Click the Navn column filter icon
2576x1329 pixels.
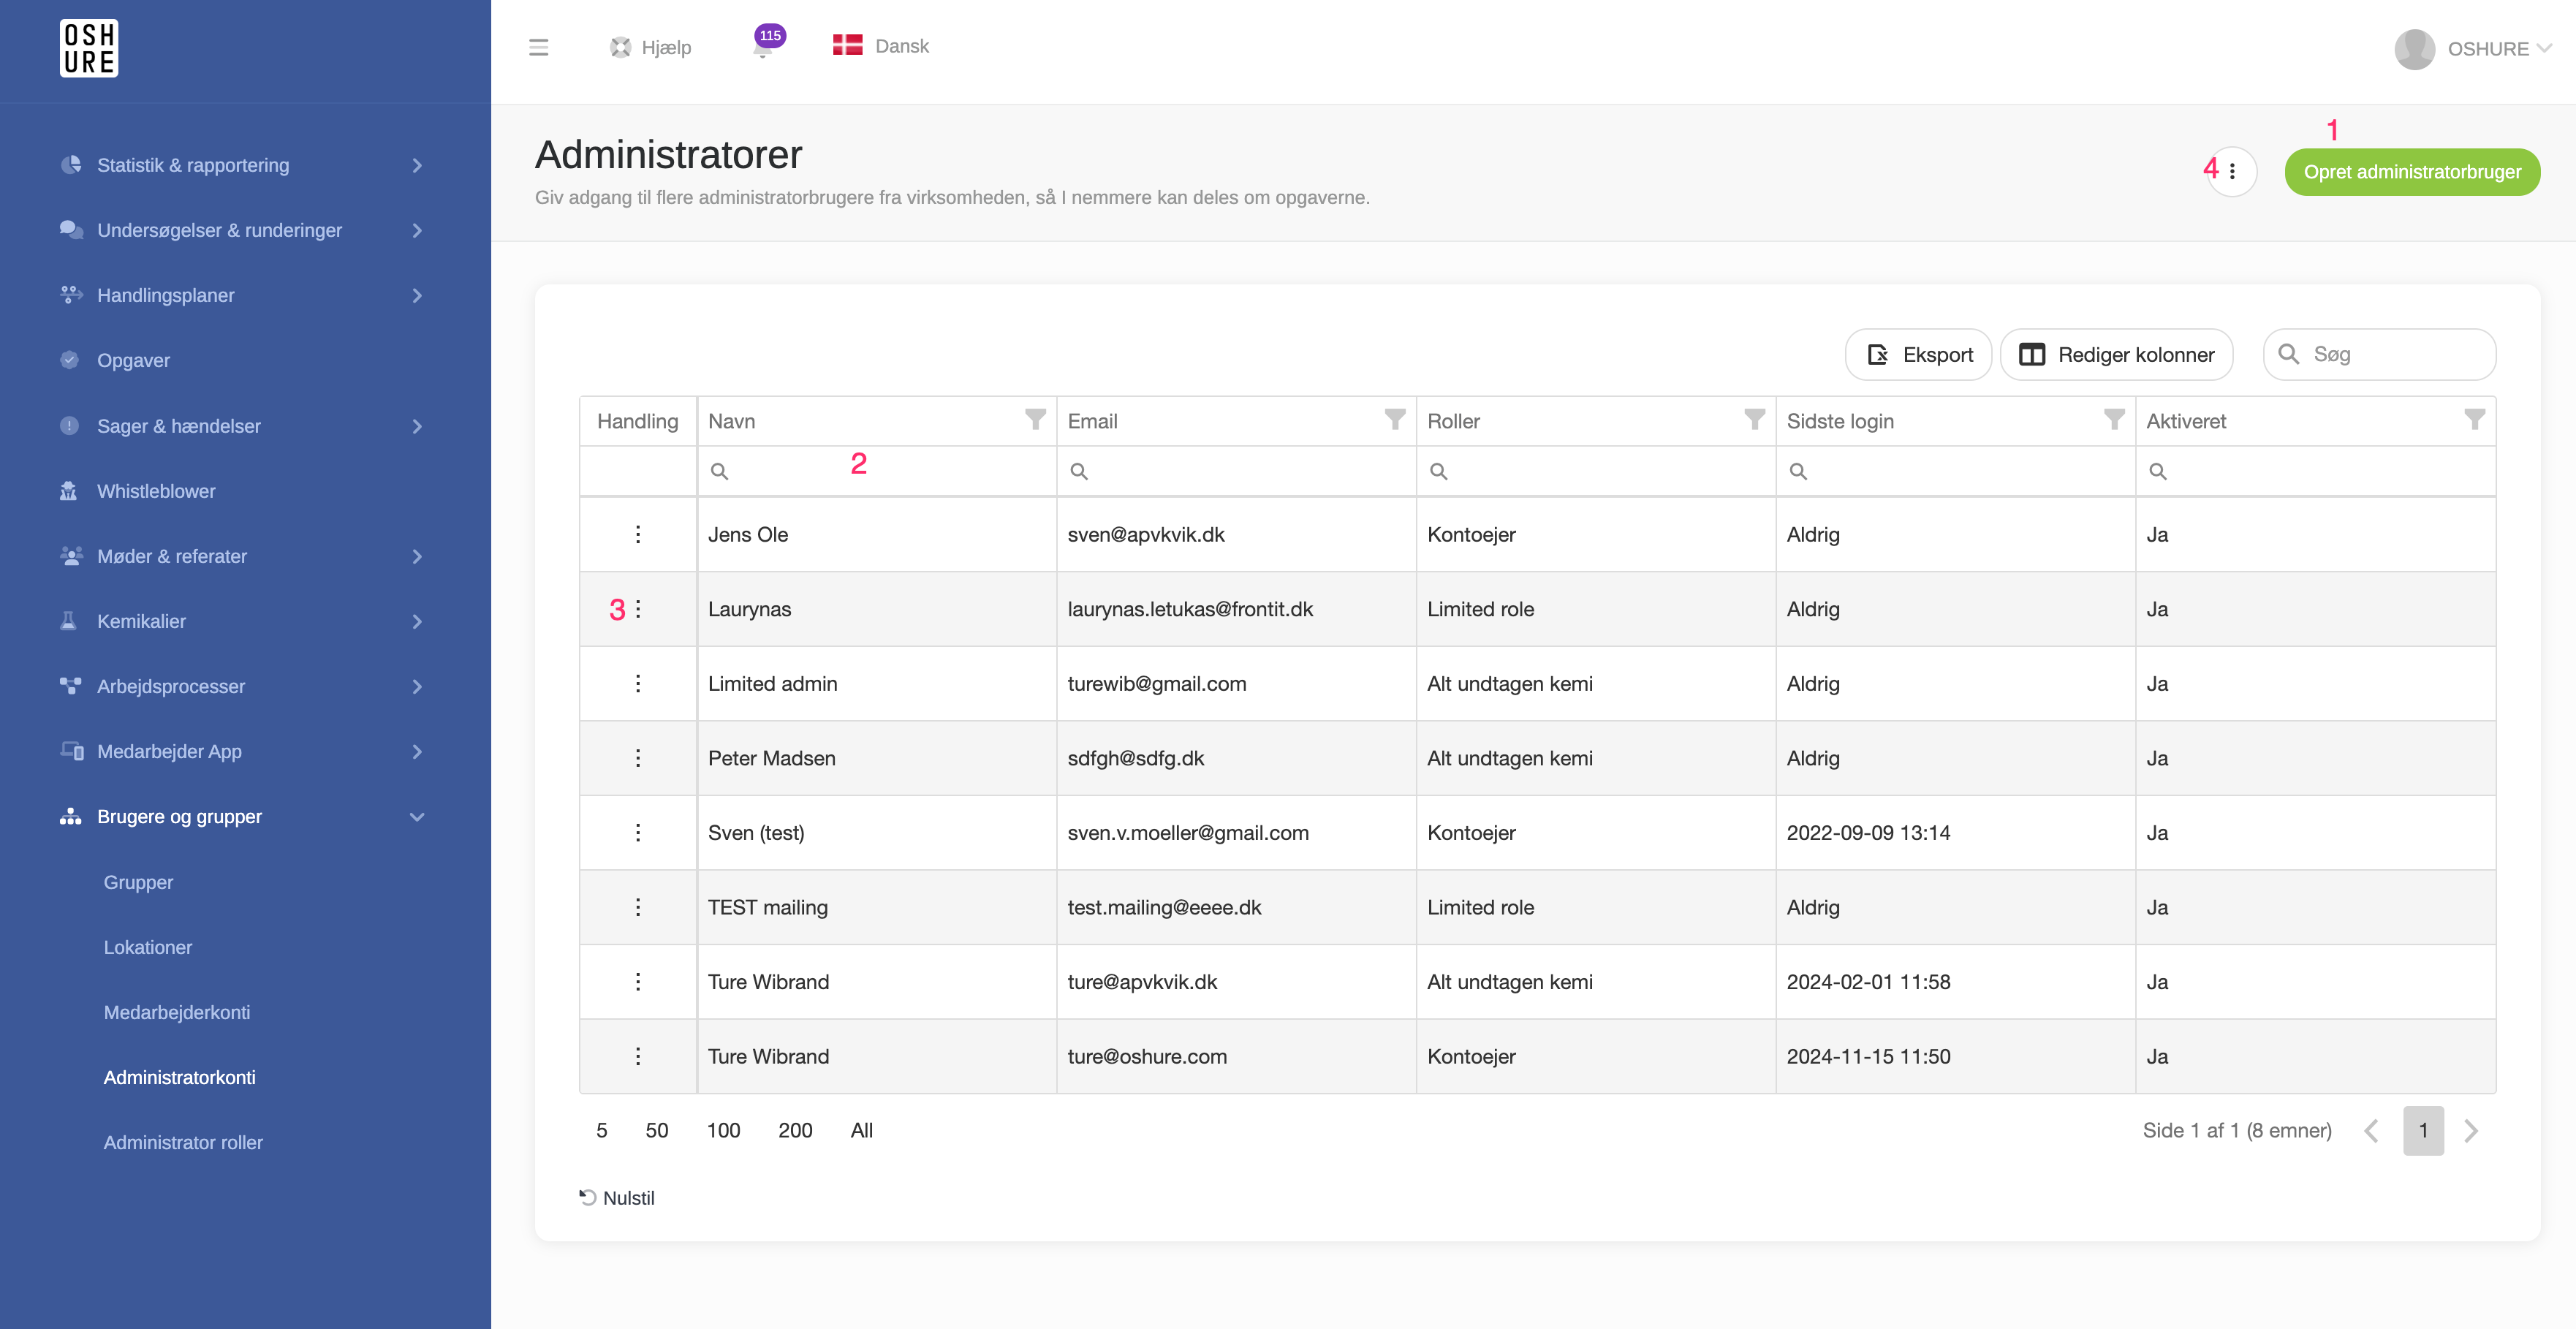(1035, 419)
